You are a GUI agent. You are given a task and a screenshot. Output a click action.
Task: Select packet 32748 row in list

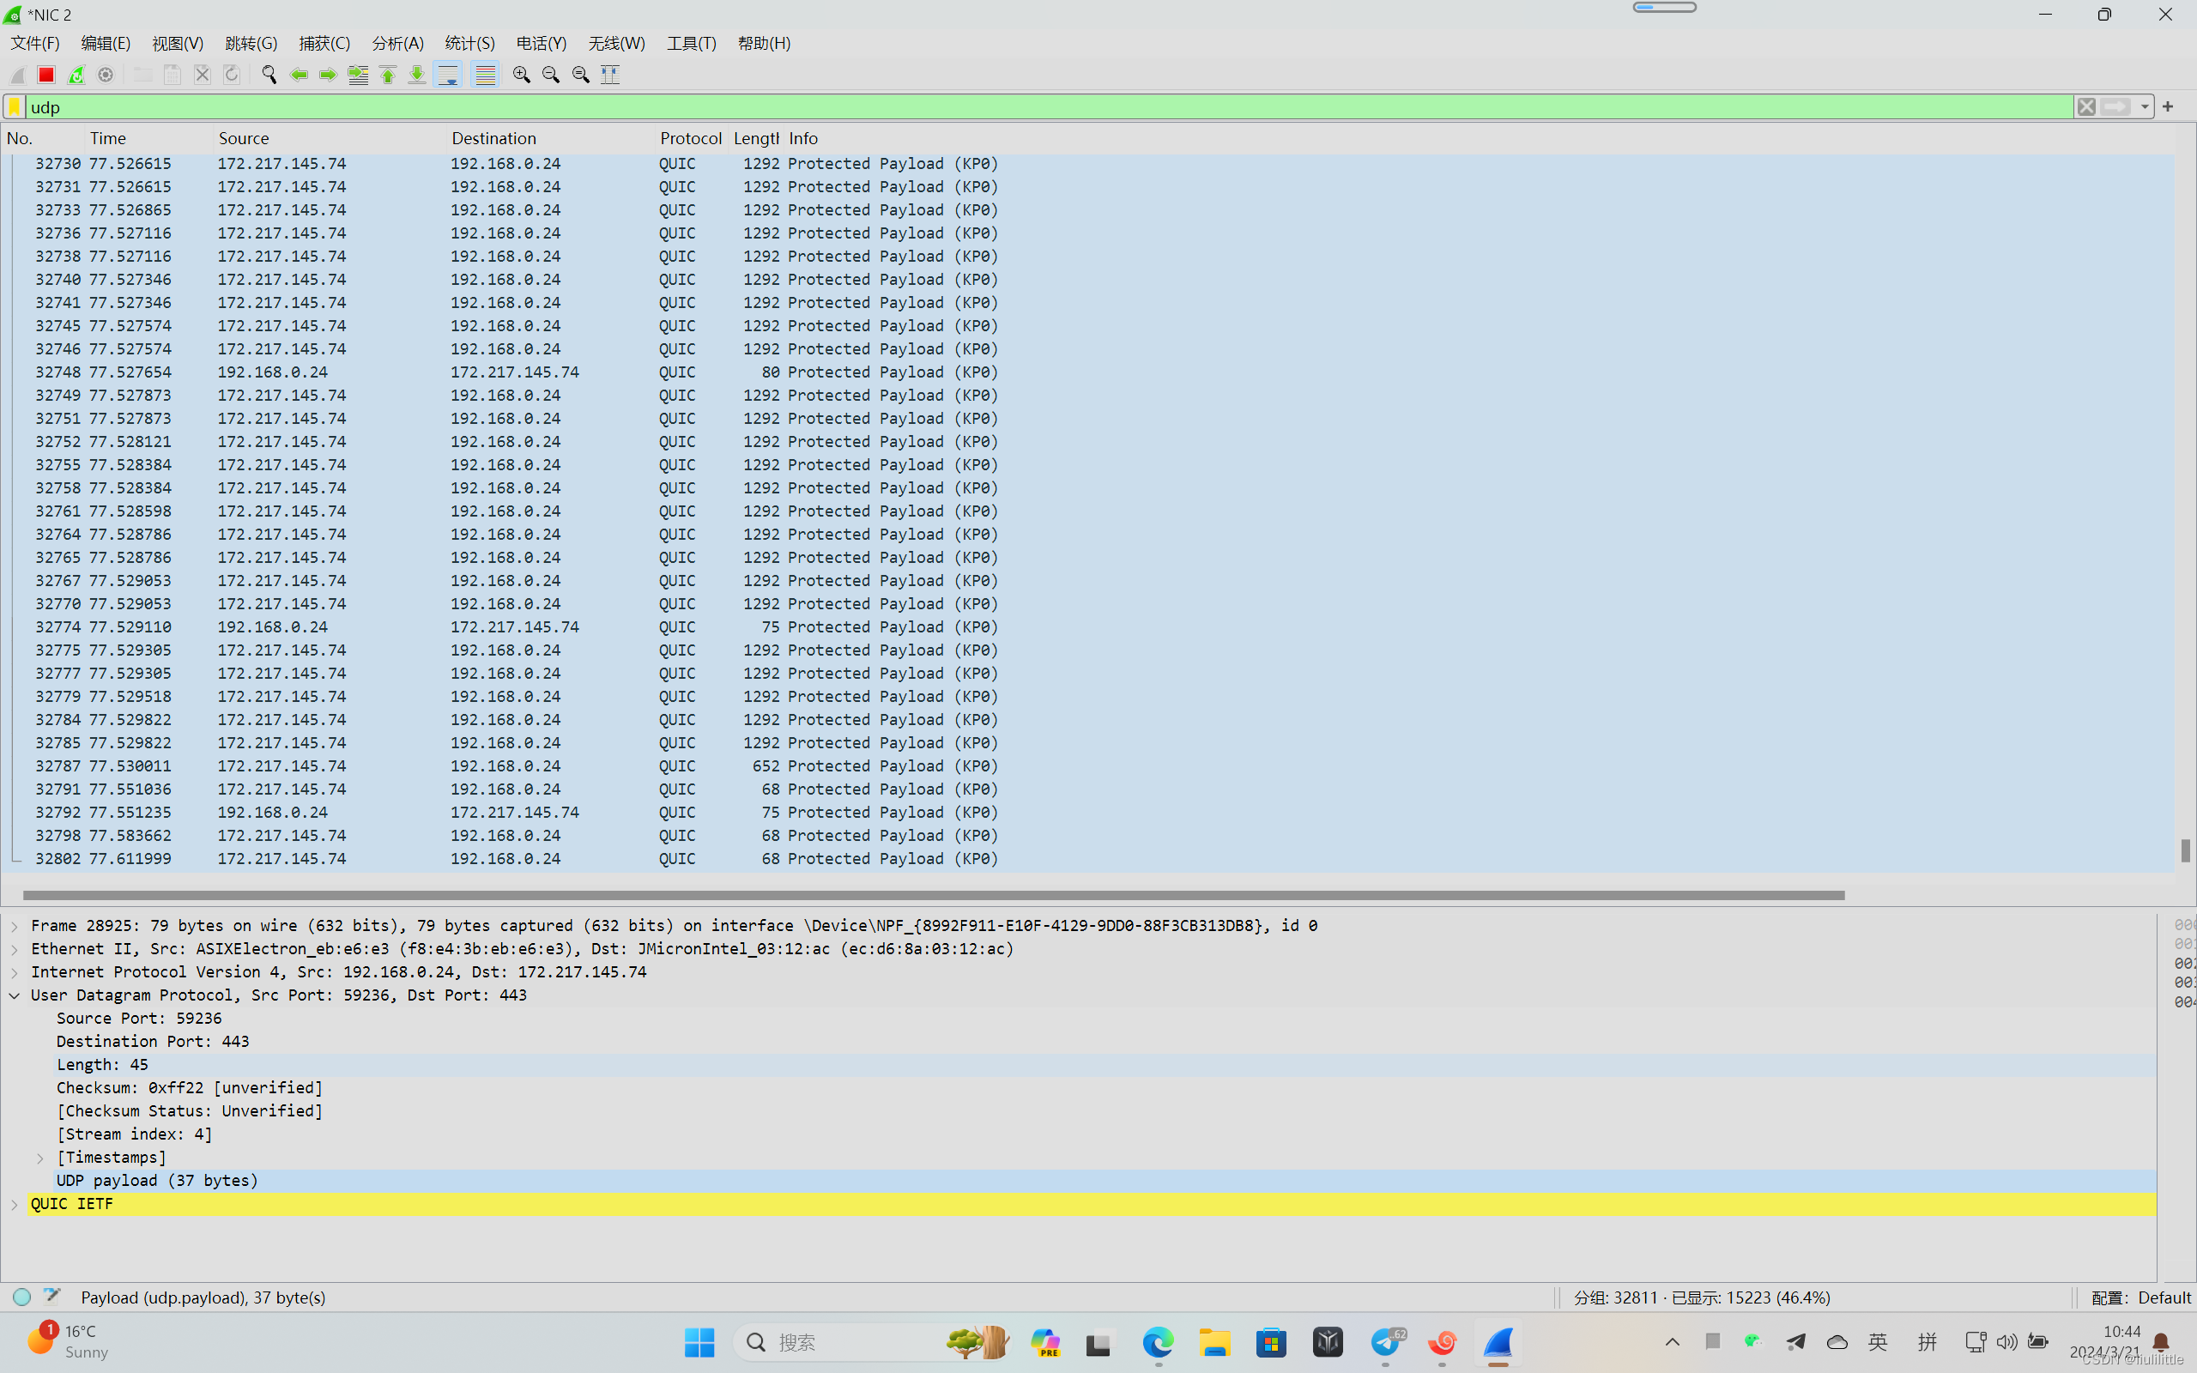545,372
